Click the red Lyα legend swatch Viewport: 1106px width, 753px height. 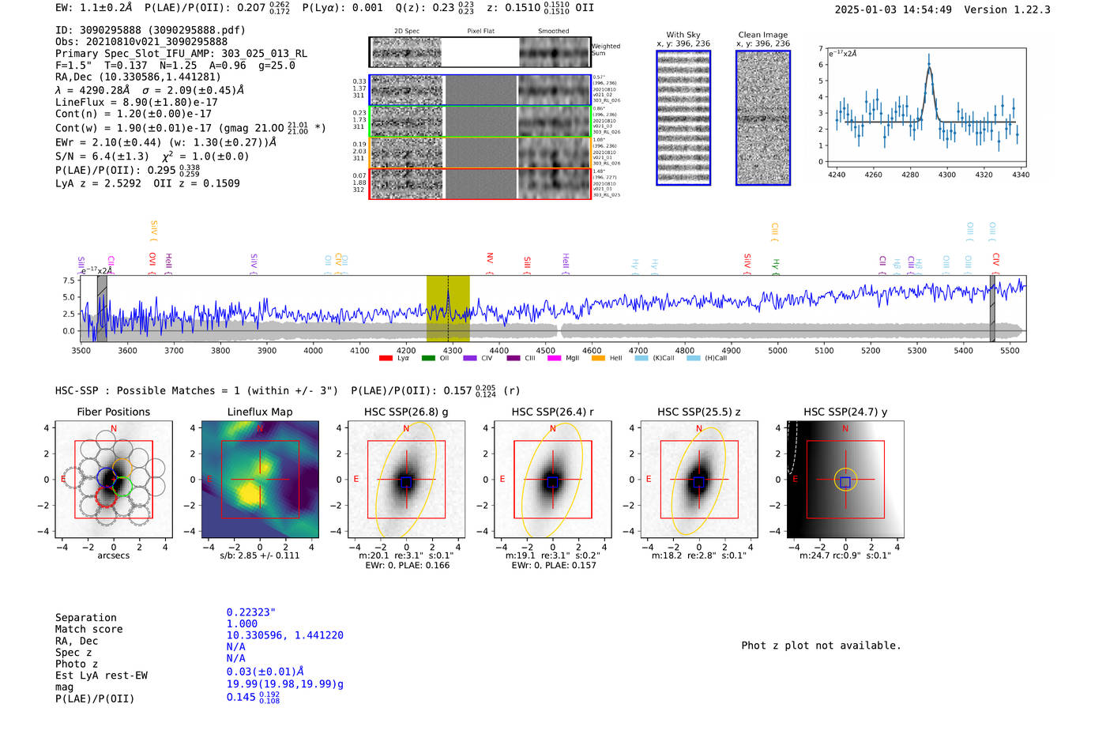pyautogui.click(x=386, y=359)
